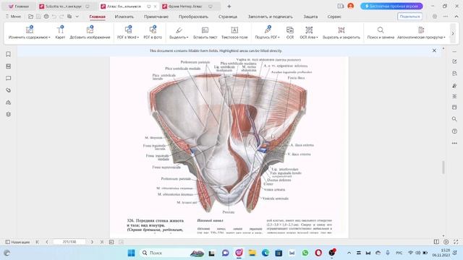Screen dimensions: 463x260
Task: Open the Windows Start button on taskbar
Action: pyautogui.click(x=131, y=253)
